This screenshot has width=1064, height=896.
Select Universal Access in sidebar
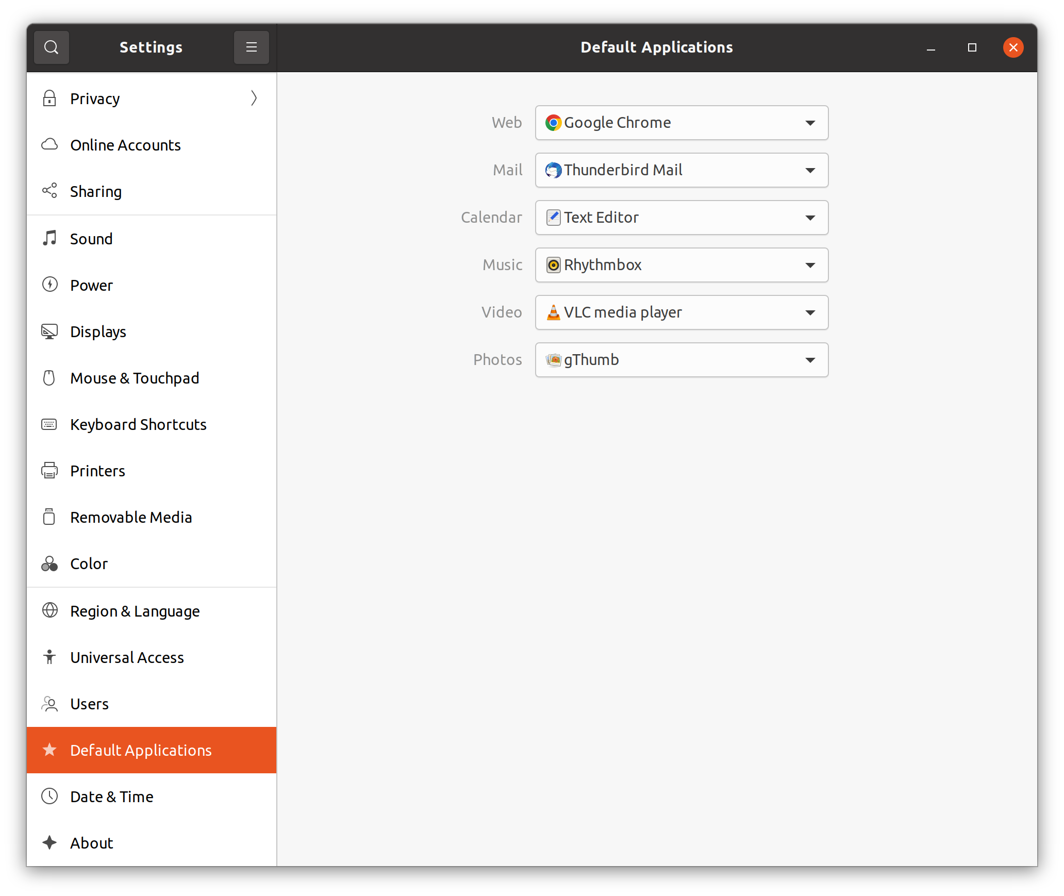127,657
